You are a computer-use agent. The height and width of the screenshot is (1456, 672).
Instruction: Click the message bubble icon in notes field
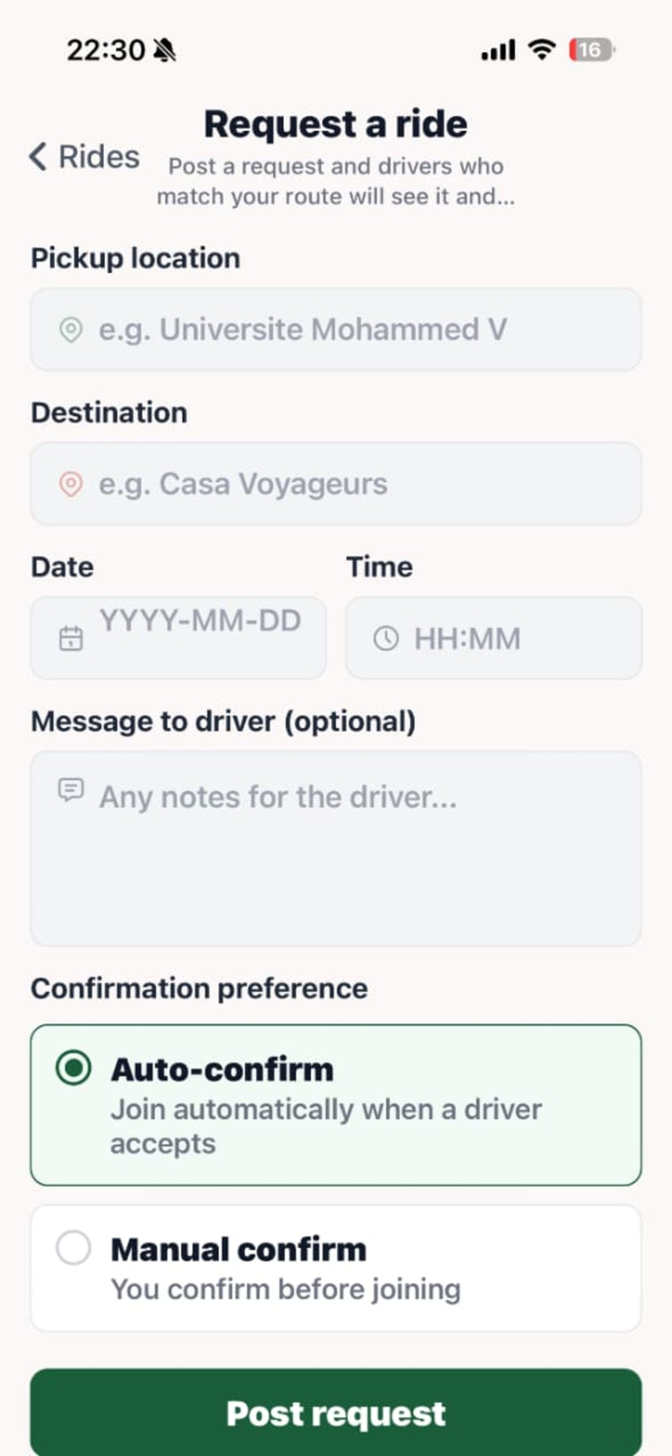71,790
